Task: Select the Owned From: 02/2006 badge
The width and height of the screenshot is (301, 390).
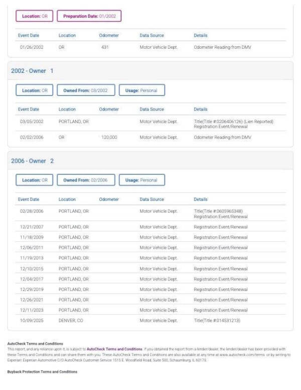Action: [86, 180]
